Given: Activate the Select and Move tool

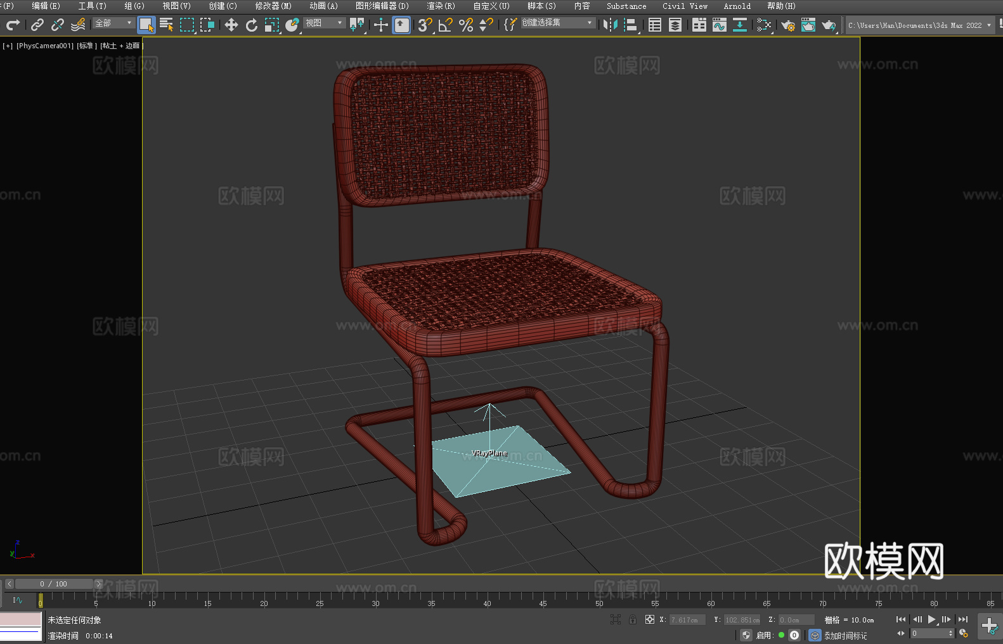Looking at the screenshot, I should 231,25.
